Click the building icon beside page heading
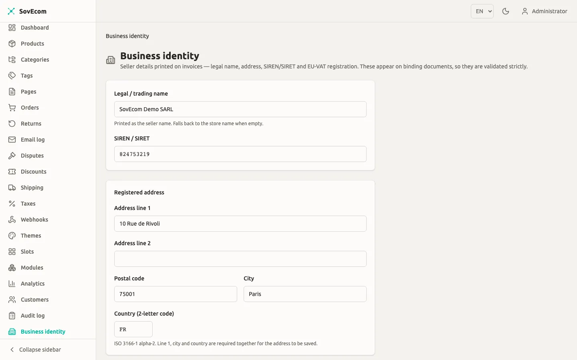 pos(111,60)
